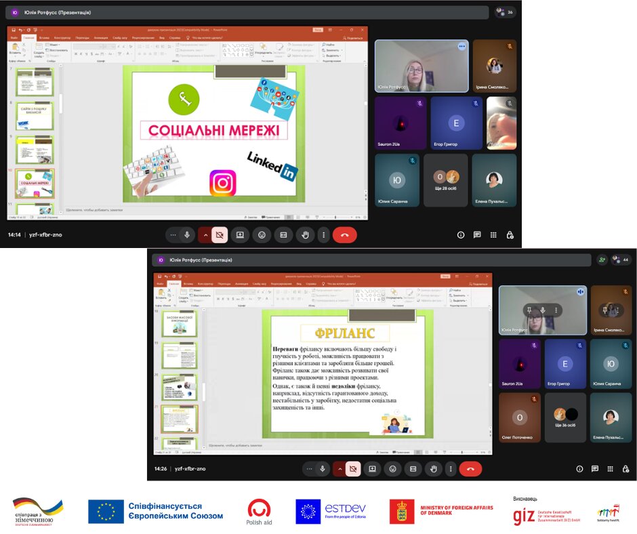
Task: Hang up call in lower Meet window
Action: click(x=470, y=469)
